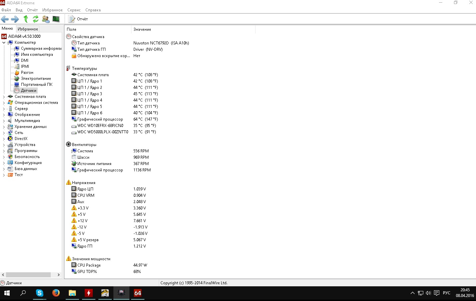This screenshot has height=301, width=476.
Task: Go up one level with the green arrow
Action: (26, 19)
